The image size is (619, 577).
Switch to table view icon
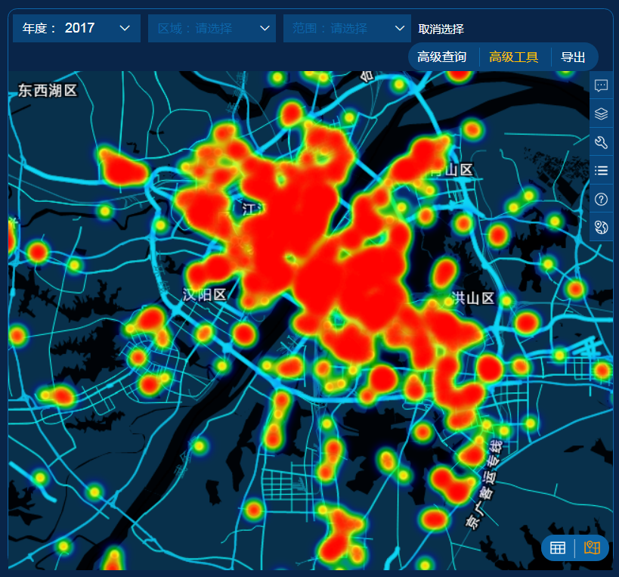pyautogui.click(x=558, y=548)
